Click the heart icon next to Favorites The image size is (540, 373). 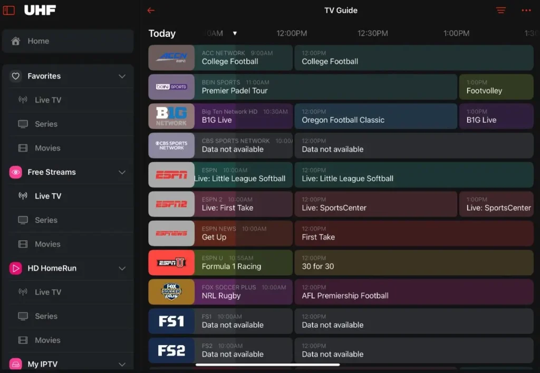click(16, 76)
